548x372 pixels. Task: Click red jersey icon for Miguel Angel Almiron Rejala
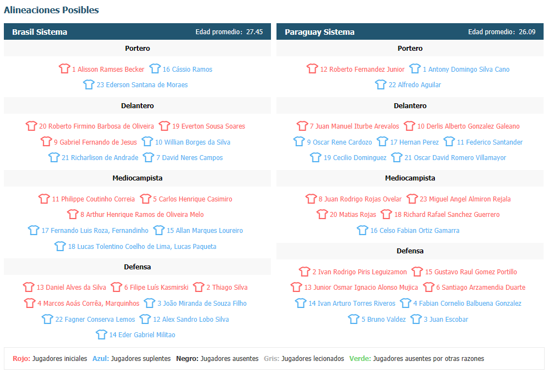click(412, 199)
